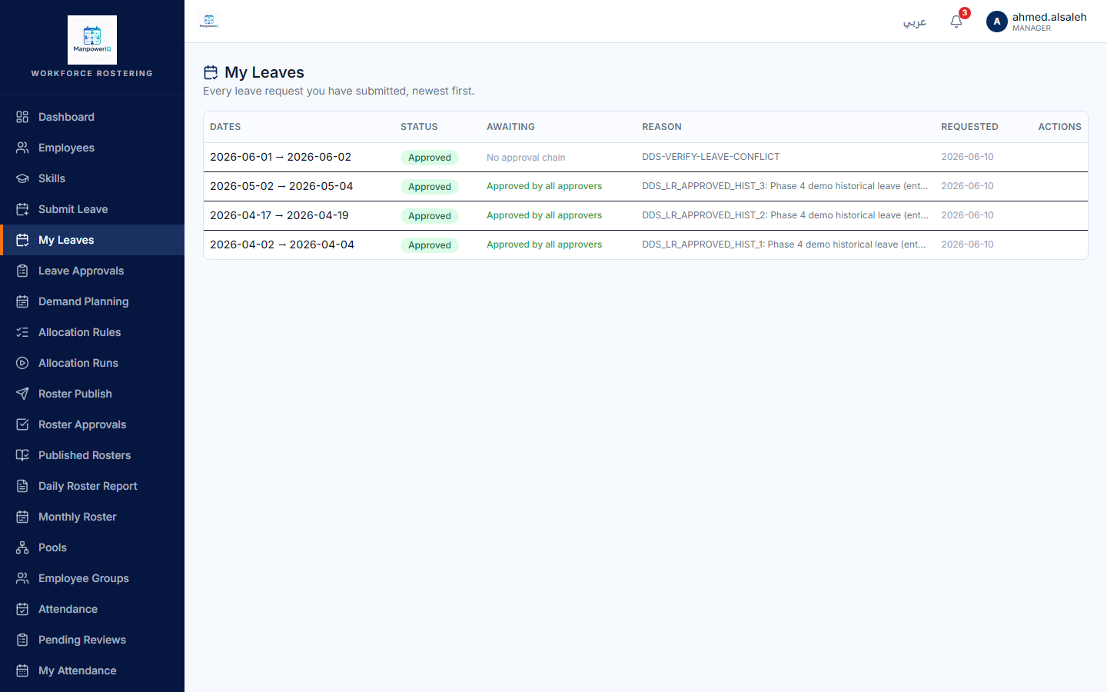Select Monthly Roster in sidebar
The width and height of the screenshot is (1107, 692).
pos(92,517)
